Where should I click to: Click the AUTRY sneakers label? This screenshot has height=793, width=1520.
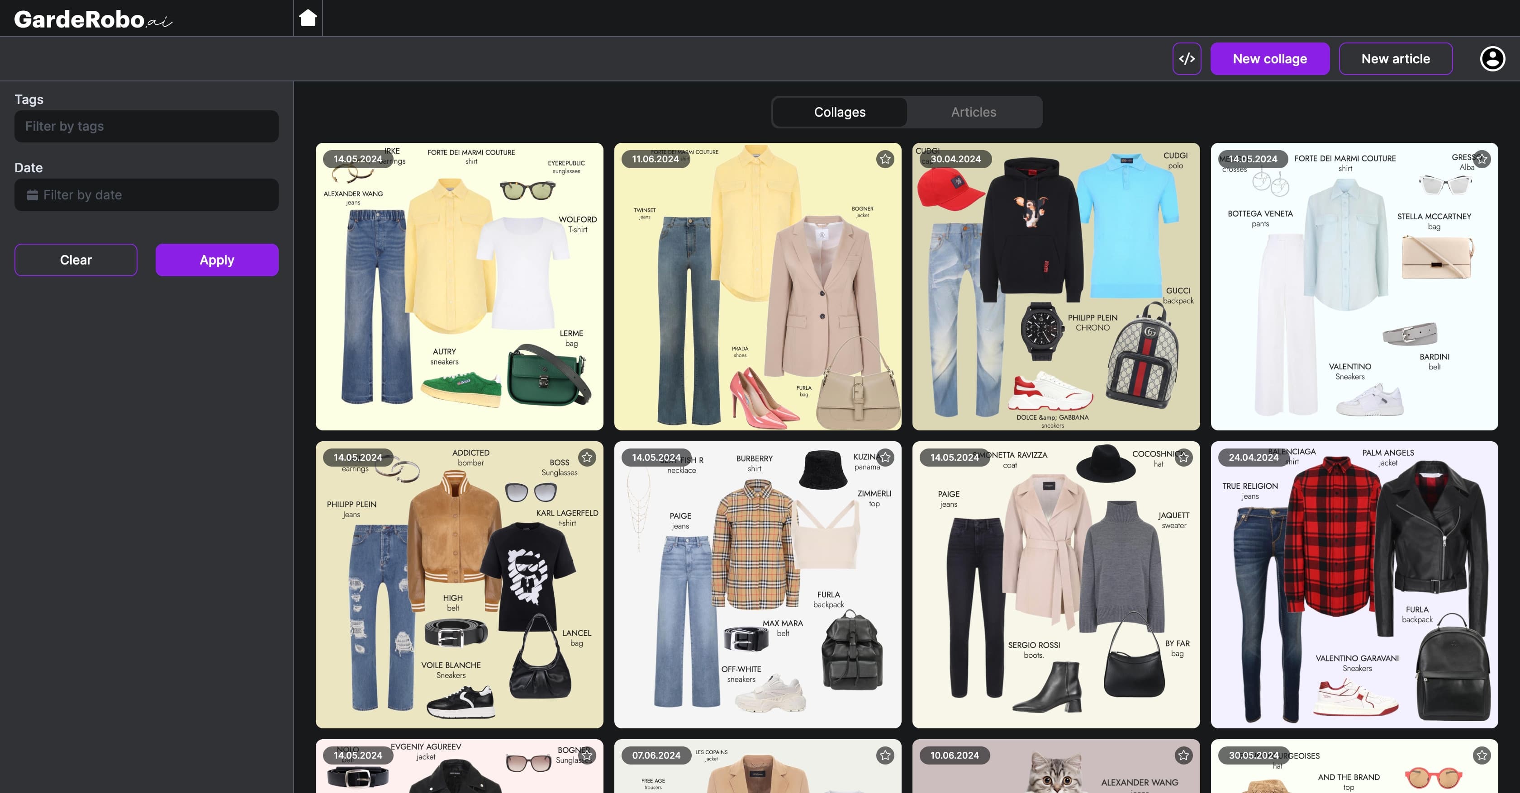444,357
